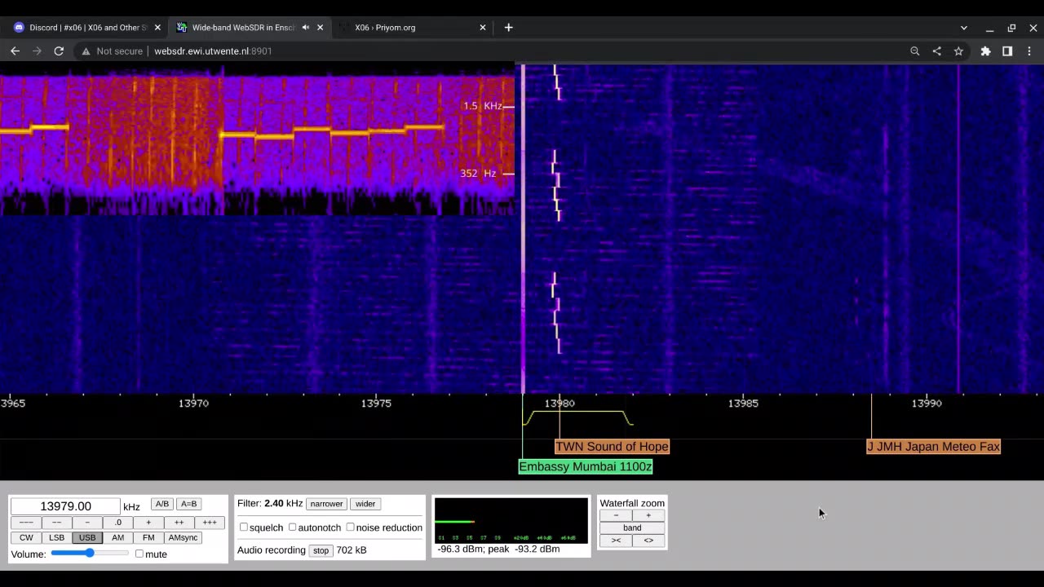Click the Discord tab favicon
This screenshot has height=587, width=1044.
[x=19, y=27]
